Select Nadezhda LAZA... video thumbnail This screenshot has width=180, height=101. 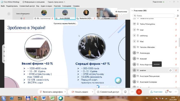click(86, 14)
